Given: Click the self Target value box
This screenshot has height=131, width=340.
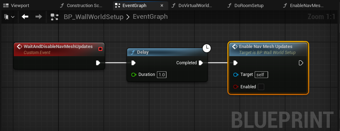Looking at the screenshot, I should pyautogui.click(x=261, y=75).
